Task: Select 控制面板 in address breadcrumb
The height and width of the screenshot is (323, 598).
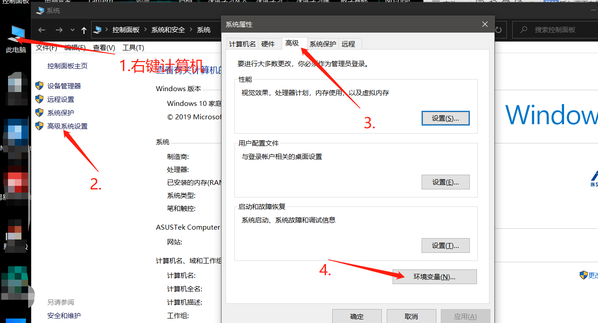Action: click(x=126, y=30)
